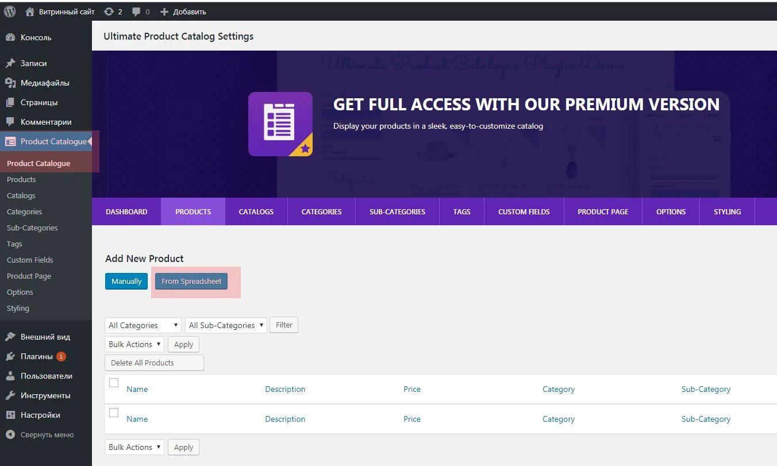
Task: Click the Консоль dashboard icon
Action: click(x=10, y=37)
